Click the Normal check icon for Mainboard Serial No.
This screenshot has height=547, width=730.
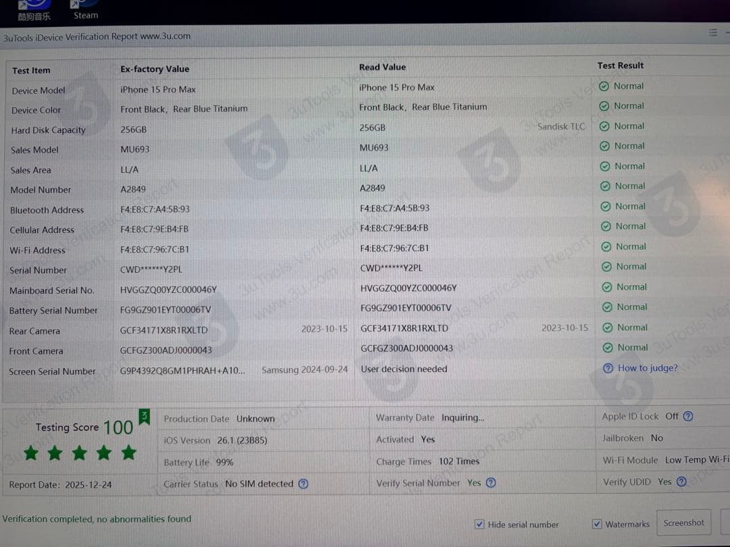[606, 288]
